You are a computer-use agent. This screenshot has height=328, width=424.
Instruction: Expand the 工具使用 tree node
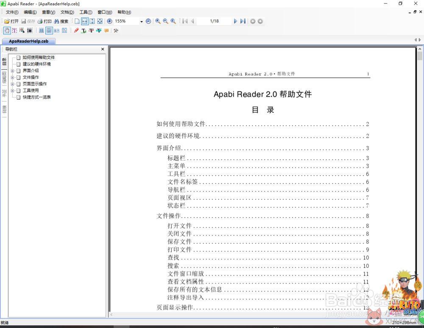pyautogui.click(x=12, y=91)
